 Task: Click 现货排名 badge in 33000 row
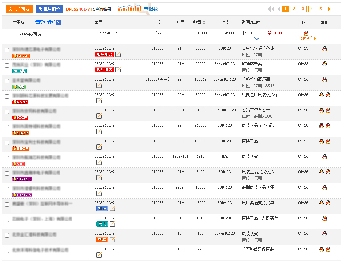pyautogui.click(x=104, y=54)
